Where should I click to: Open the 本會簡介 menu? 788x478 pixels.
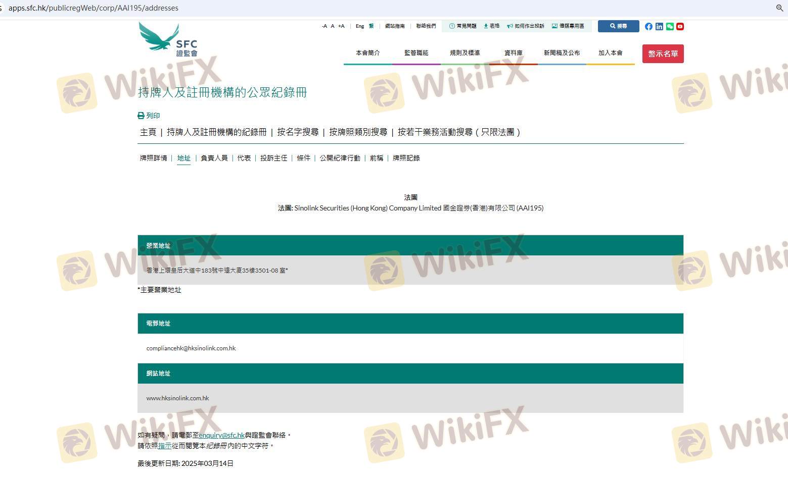368,53
